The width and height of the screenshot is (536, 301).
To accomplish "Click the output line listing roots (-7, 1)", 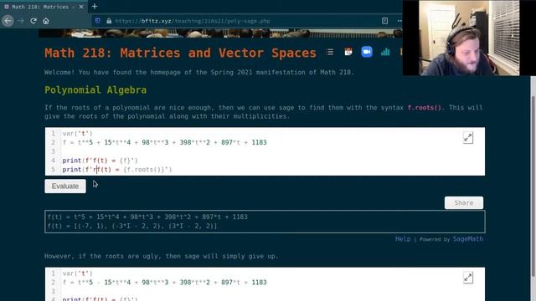I will coord(132,226).
